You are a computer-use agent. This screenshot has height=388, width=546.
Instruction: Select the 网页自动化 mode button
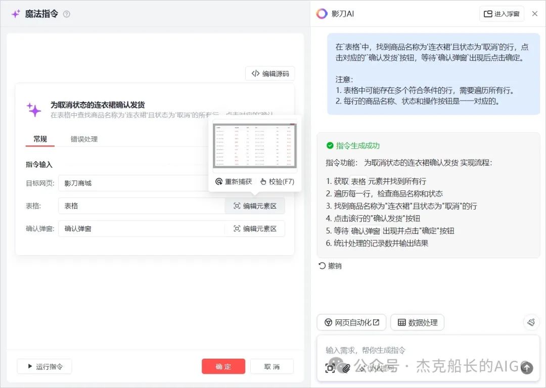[x=352, y=322]
